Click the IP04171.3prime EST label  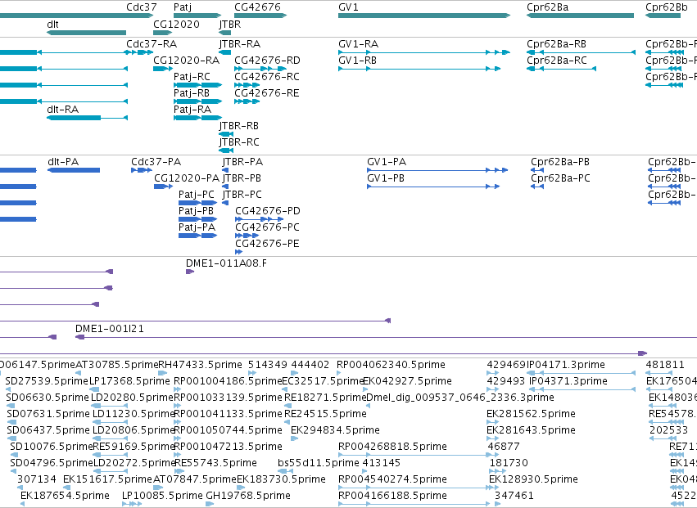[x=566, y=365]
